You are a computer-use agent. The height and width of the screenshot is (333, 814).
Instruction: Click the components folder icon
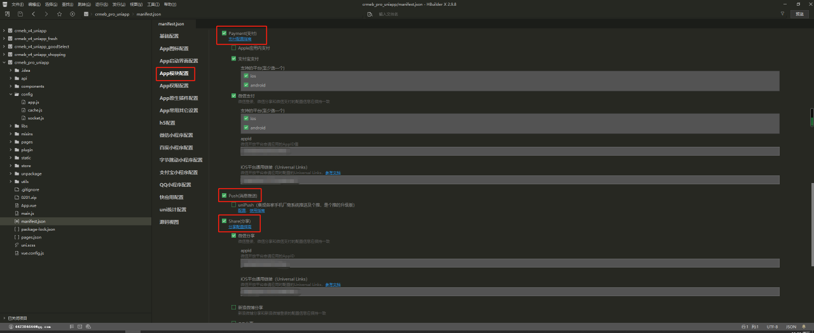(x=17, y=86)
